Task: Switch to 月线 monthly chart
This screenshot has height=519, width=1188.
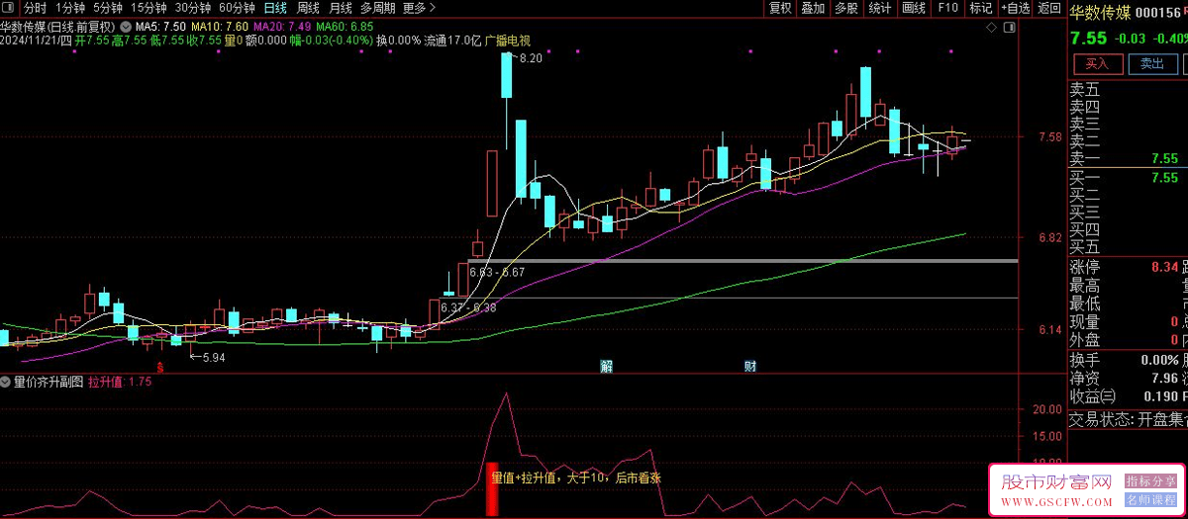Action: pyautogui.click(x=341, y=8)
